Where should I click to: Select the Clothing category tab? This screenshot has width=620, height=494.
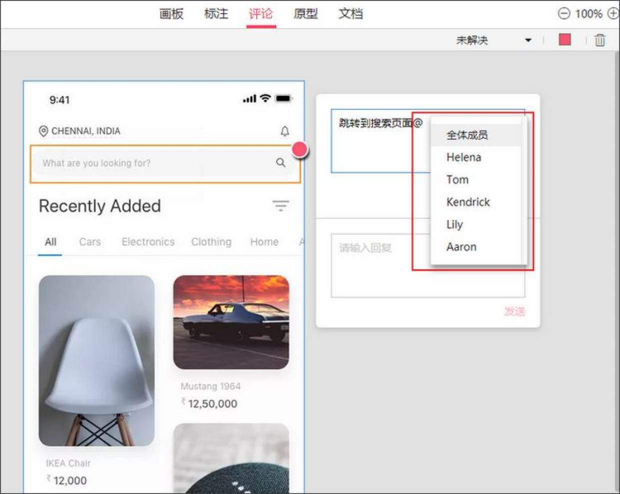211,242
